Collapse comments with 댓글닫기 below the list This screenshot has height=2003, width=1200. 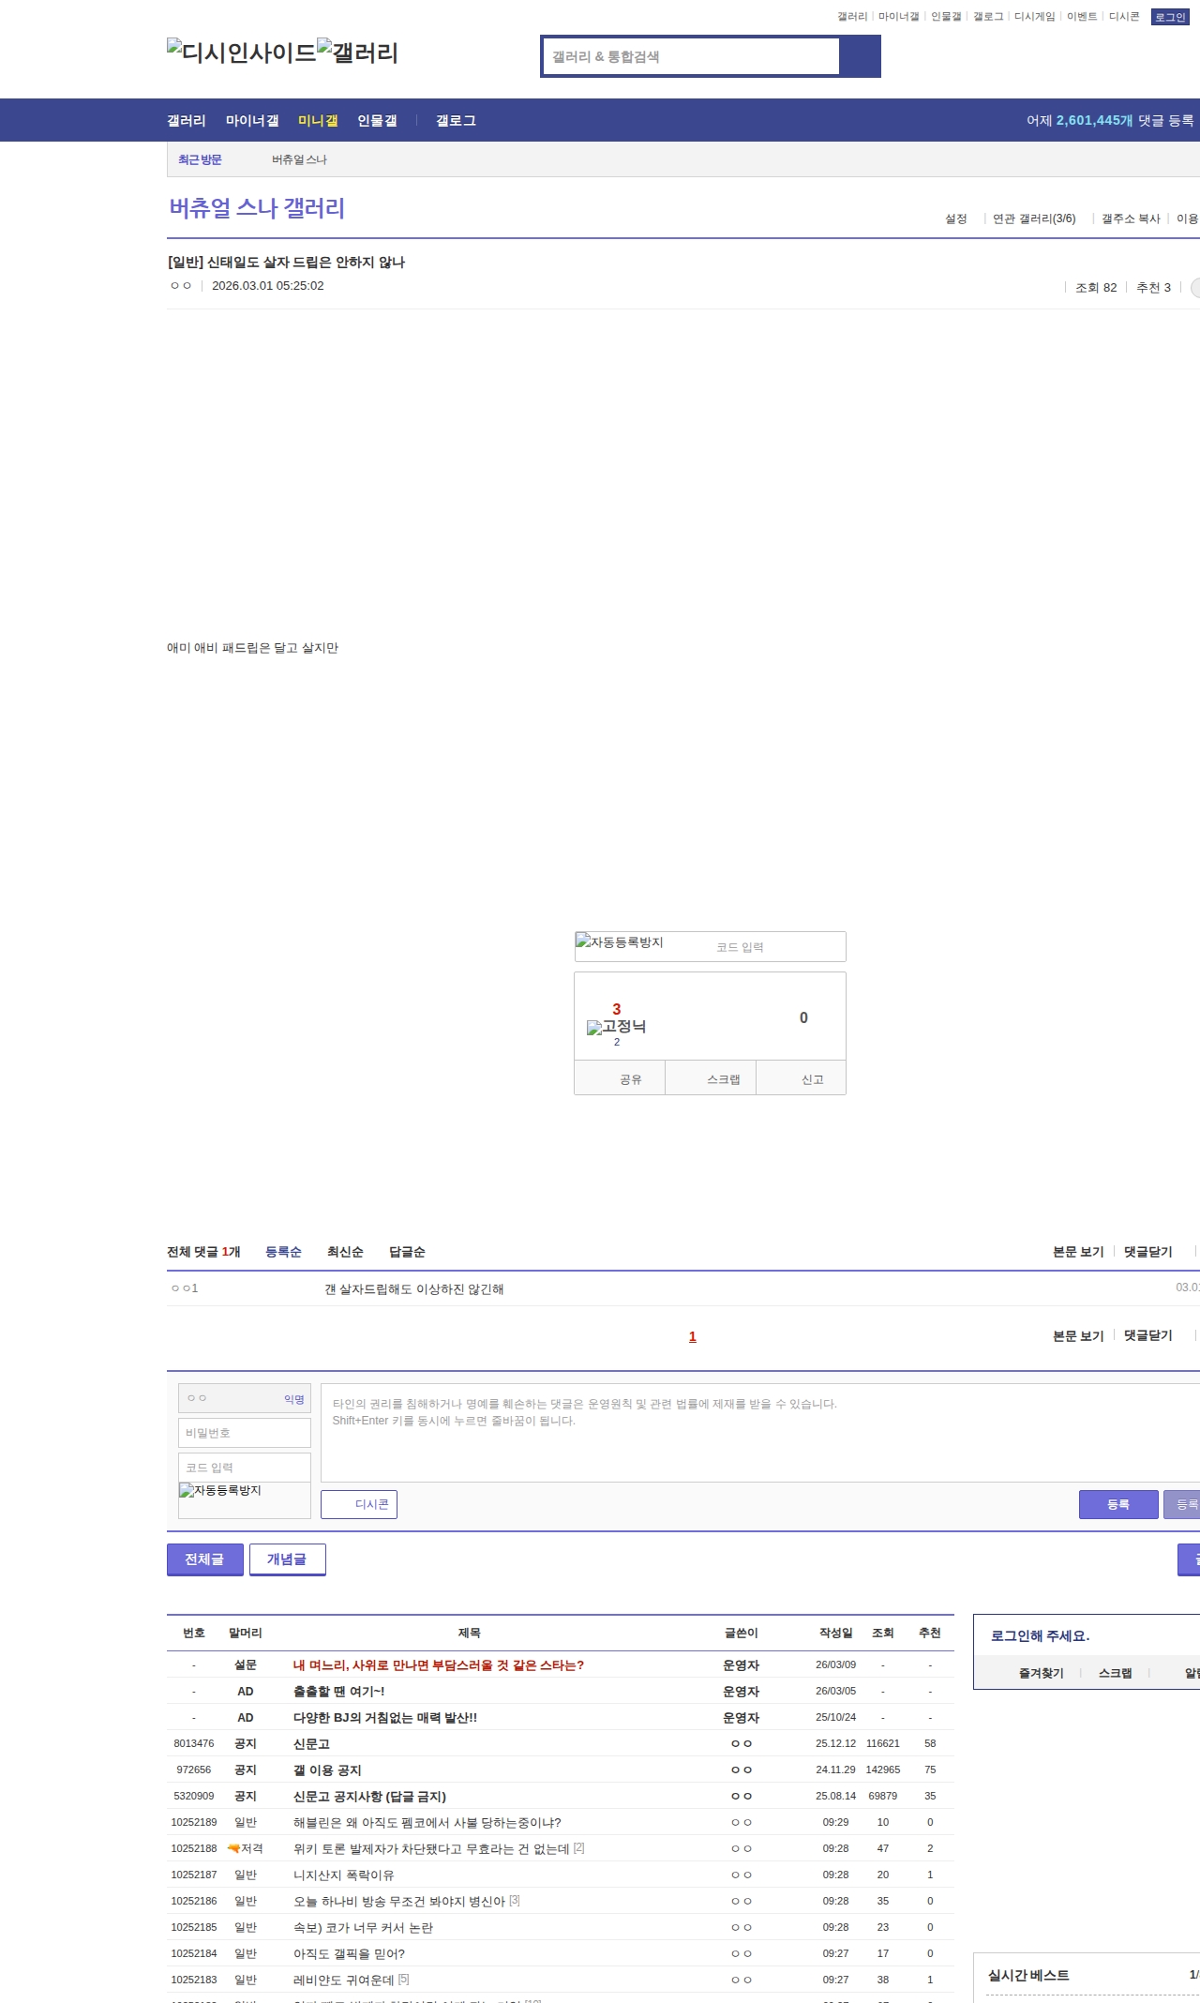(1148, 1335)
